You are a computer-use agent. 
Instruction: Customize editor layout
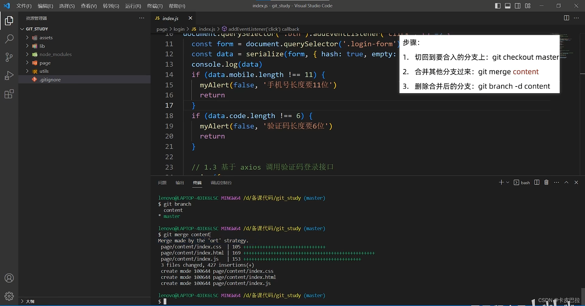(x=528, y=6)
